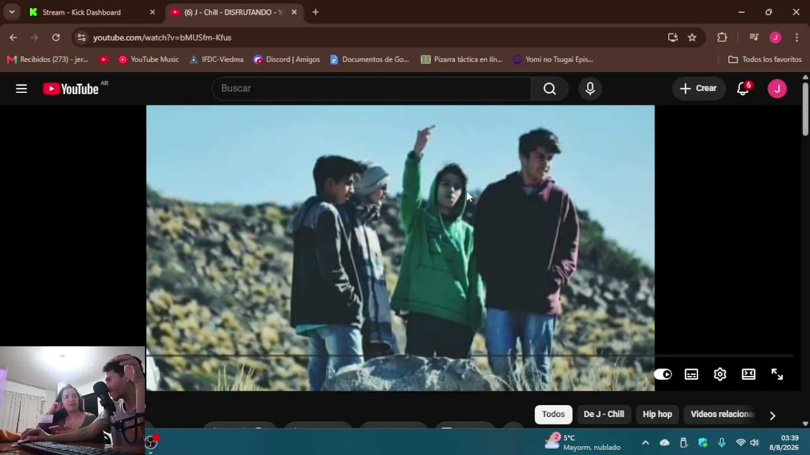Viewport: 810px width, 455px height.
Task: Click the USB safely remove hardware icon
Action: pos(683,442)
